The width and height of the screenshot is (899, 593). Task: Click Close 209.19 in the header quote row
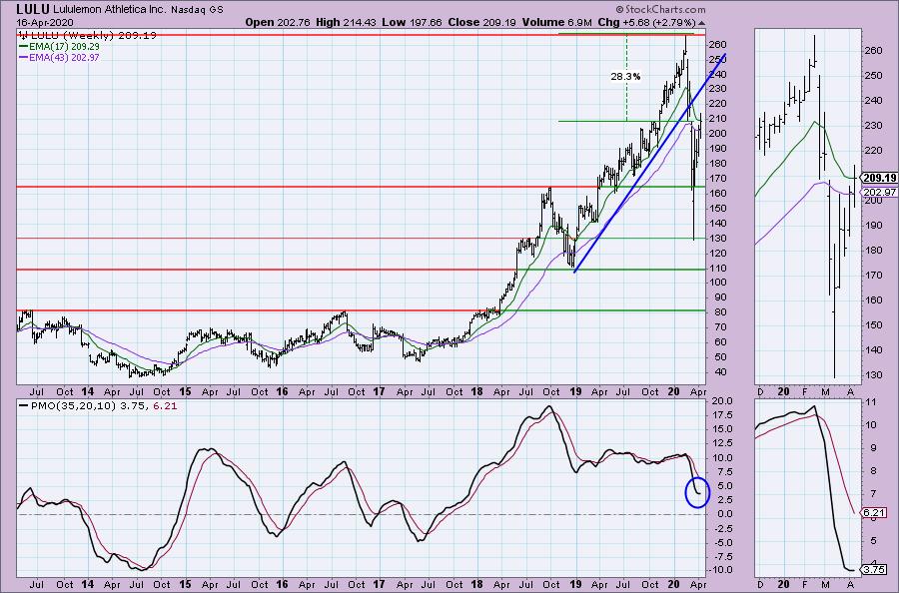click(x=481, y=22)
